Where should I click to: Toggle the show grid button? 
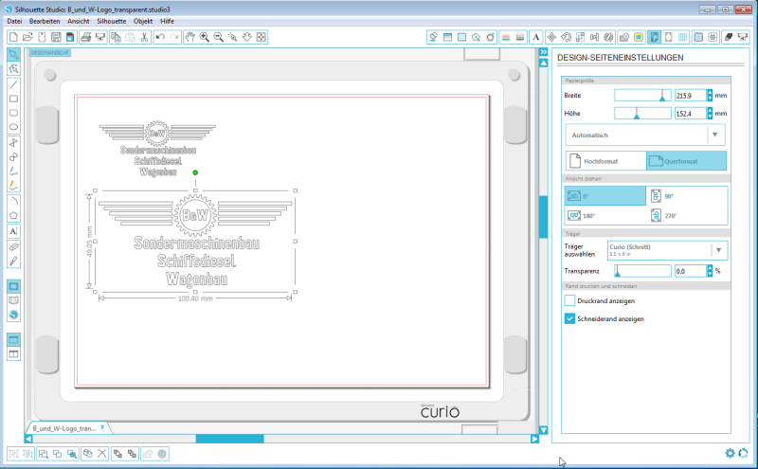click(682, 37)
